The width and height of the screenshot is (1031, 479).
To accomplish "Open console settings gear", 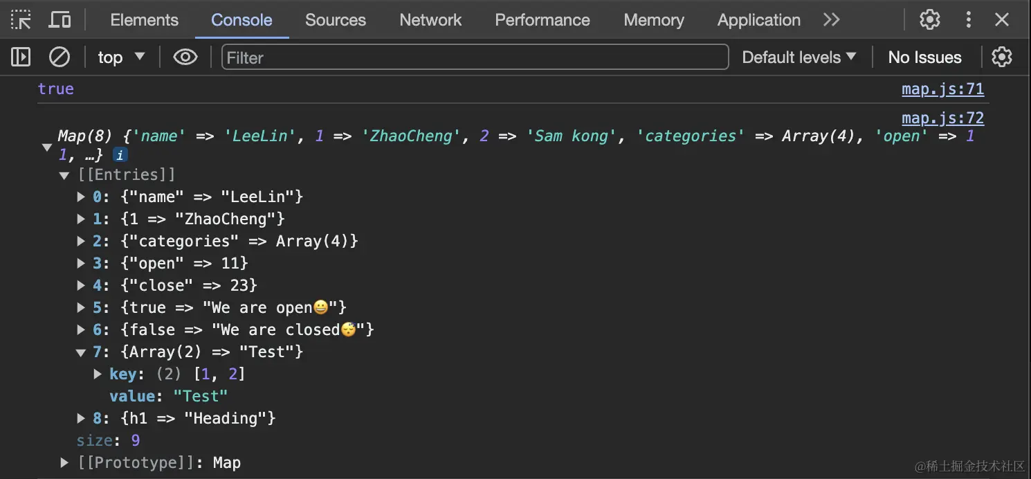I will 1001,57.
